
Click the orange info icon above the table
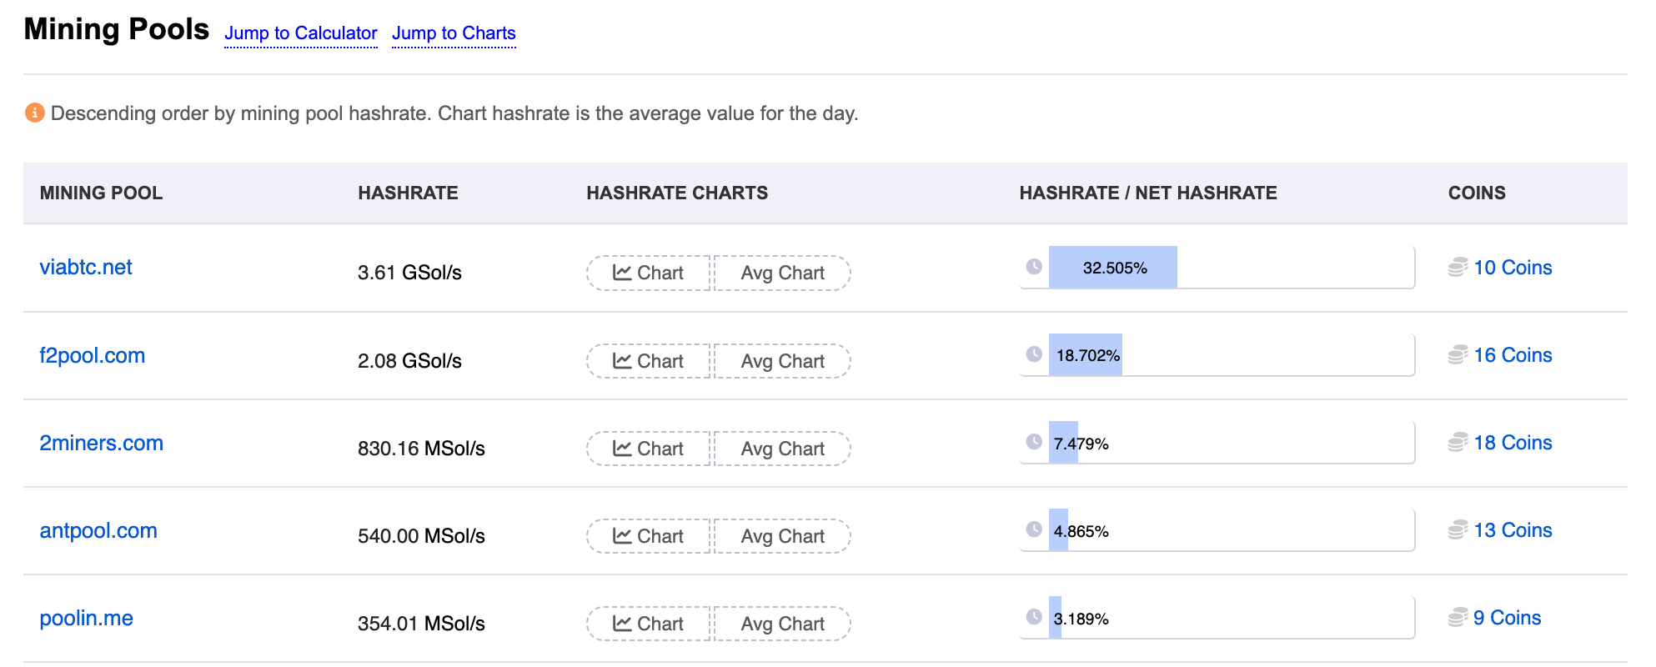34,113
